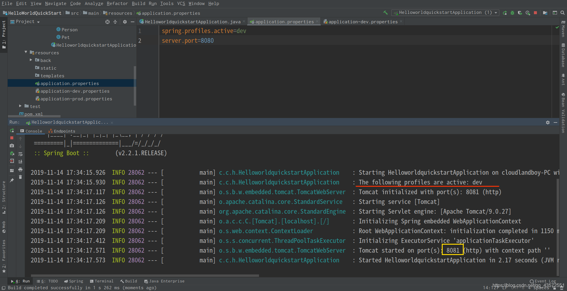Open the Refactor menu
Screen dimensions: 567x291
[x=117, y=4]
